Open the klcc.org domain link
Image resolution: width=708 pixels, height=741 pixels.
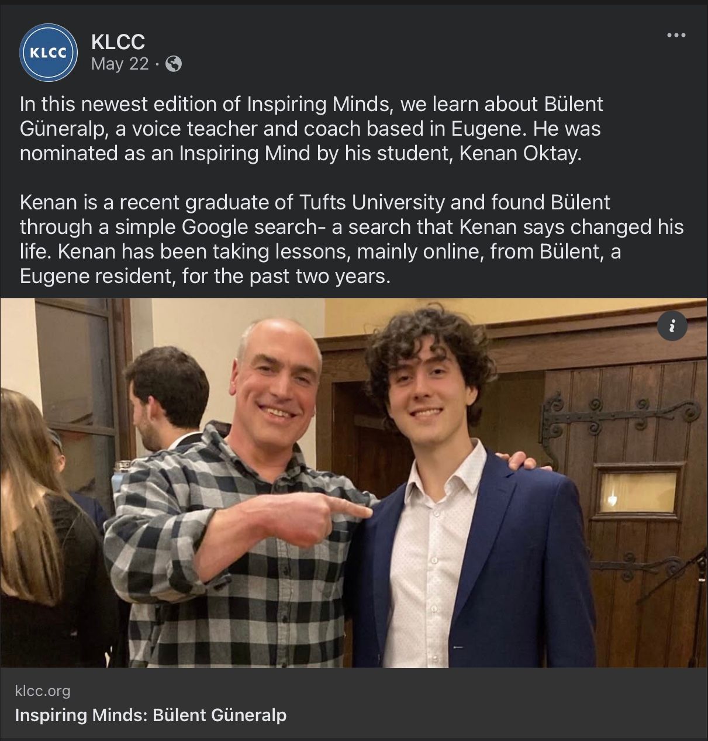pyautogui.click(x=43, y=691)
